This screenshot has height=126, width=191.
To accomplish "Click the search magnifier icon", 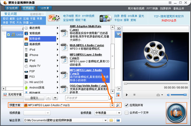I will click(111, 98).
